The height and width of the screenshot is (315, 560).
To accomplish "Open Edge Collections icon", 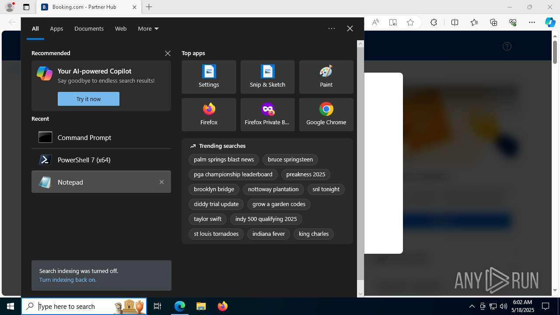I will 493,22.
